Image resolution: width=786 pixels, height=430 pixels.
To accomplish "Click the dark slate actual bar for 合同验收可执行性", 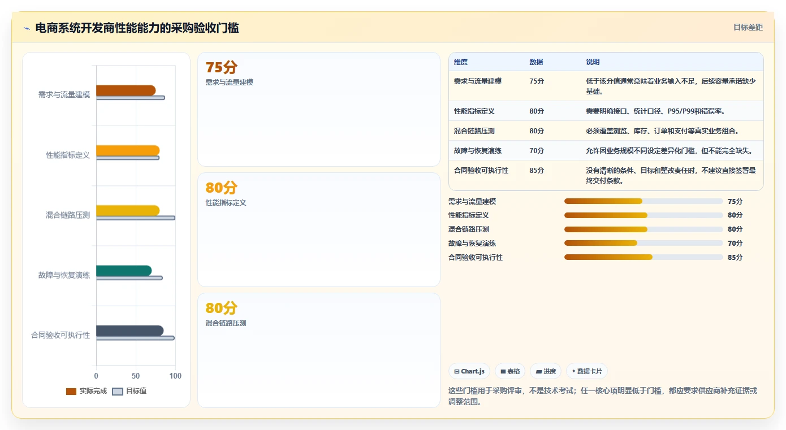I will pos(129,331).
